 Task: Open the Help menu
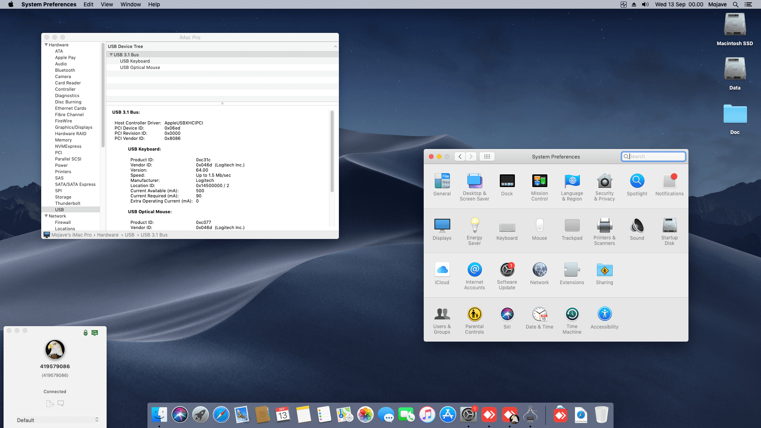point(154,4)
